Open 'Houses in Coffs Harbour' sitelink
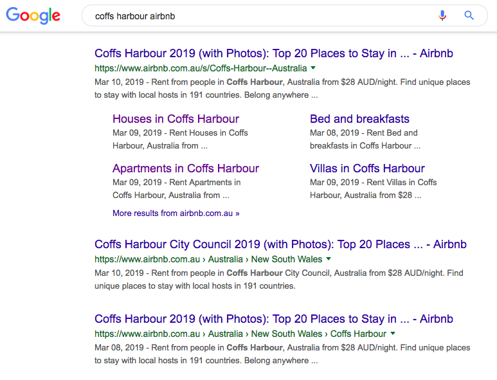The width and height of the screenshot is (497, 380). coord(176,119)
